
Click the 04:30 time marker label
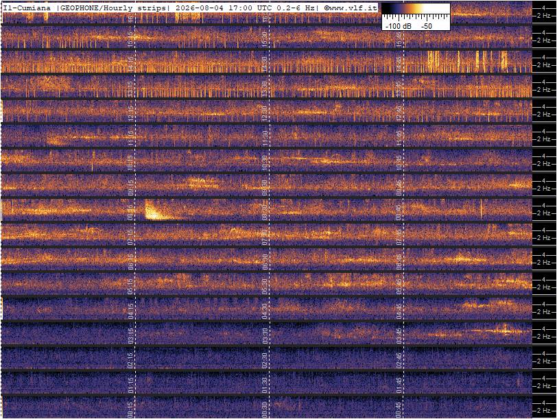(265, 311)
